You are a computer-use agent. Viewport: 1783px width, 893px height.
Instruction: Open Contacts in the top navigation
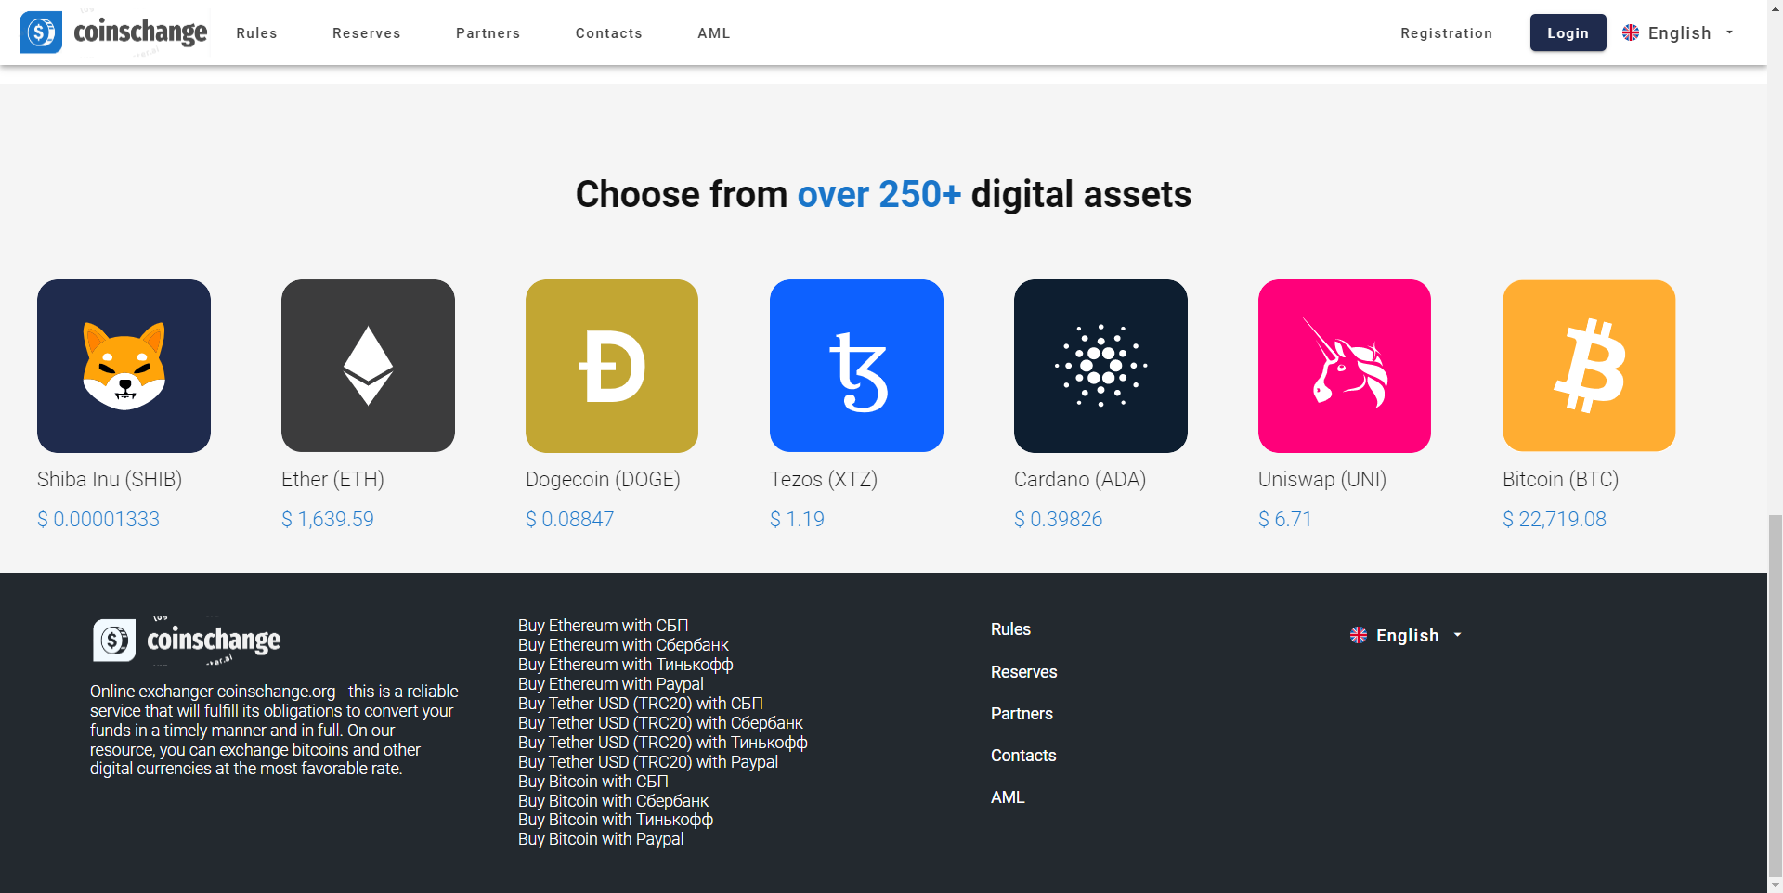(x=609, y=33)
